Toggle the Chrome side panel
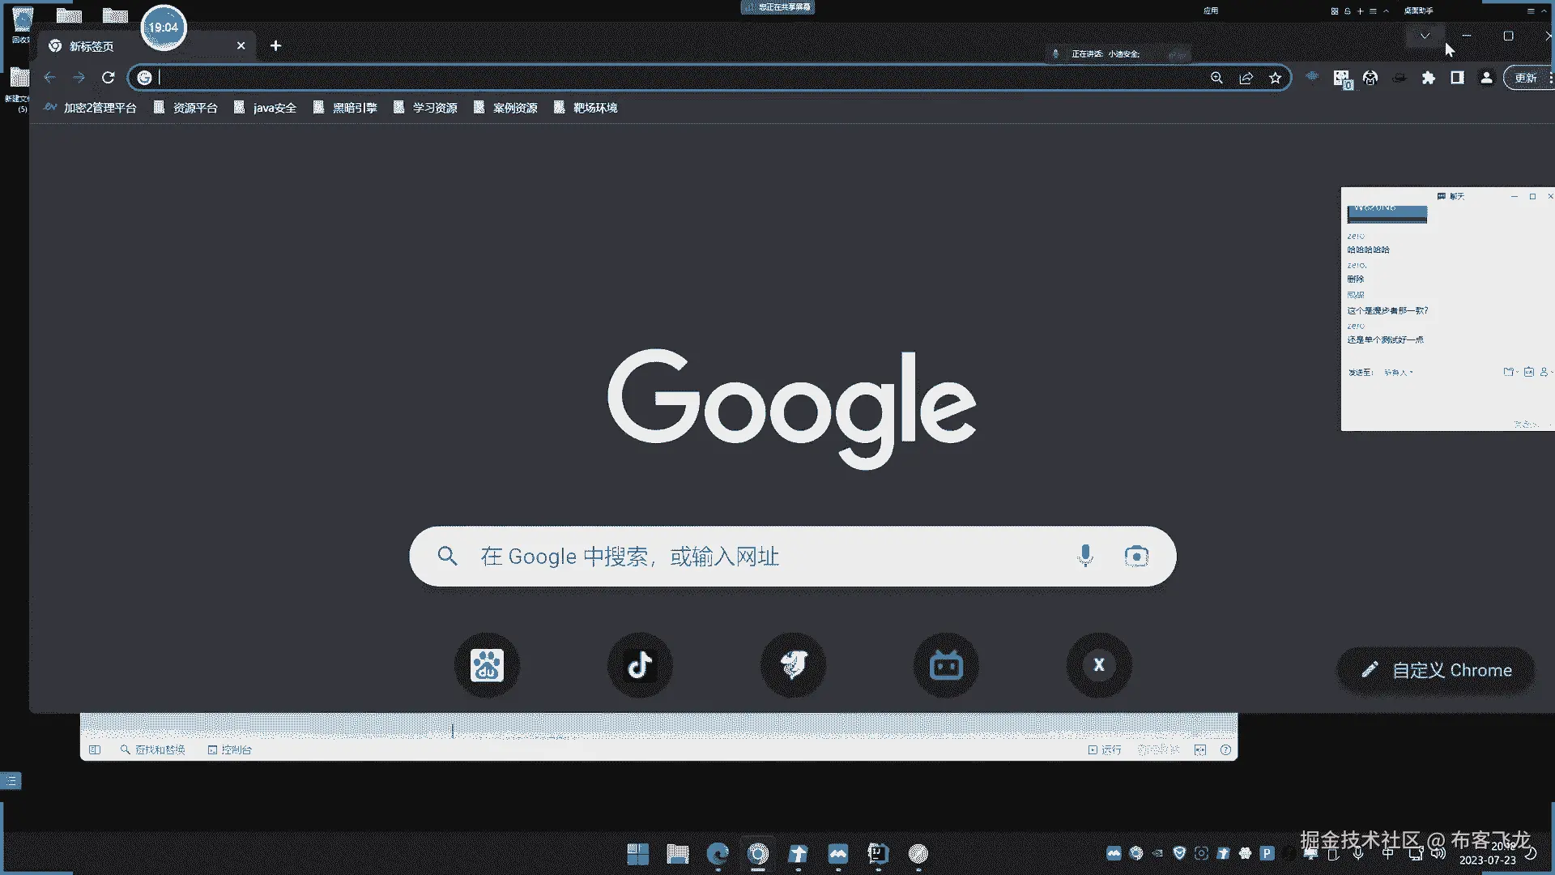 1457,78
